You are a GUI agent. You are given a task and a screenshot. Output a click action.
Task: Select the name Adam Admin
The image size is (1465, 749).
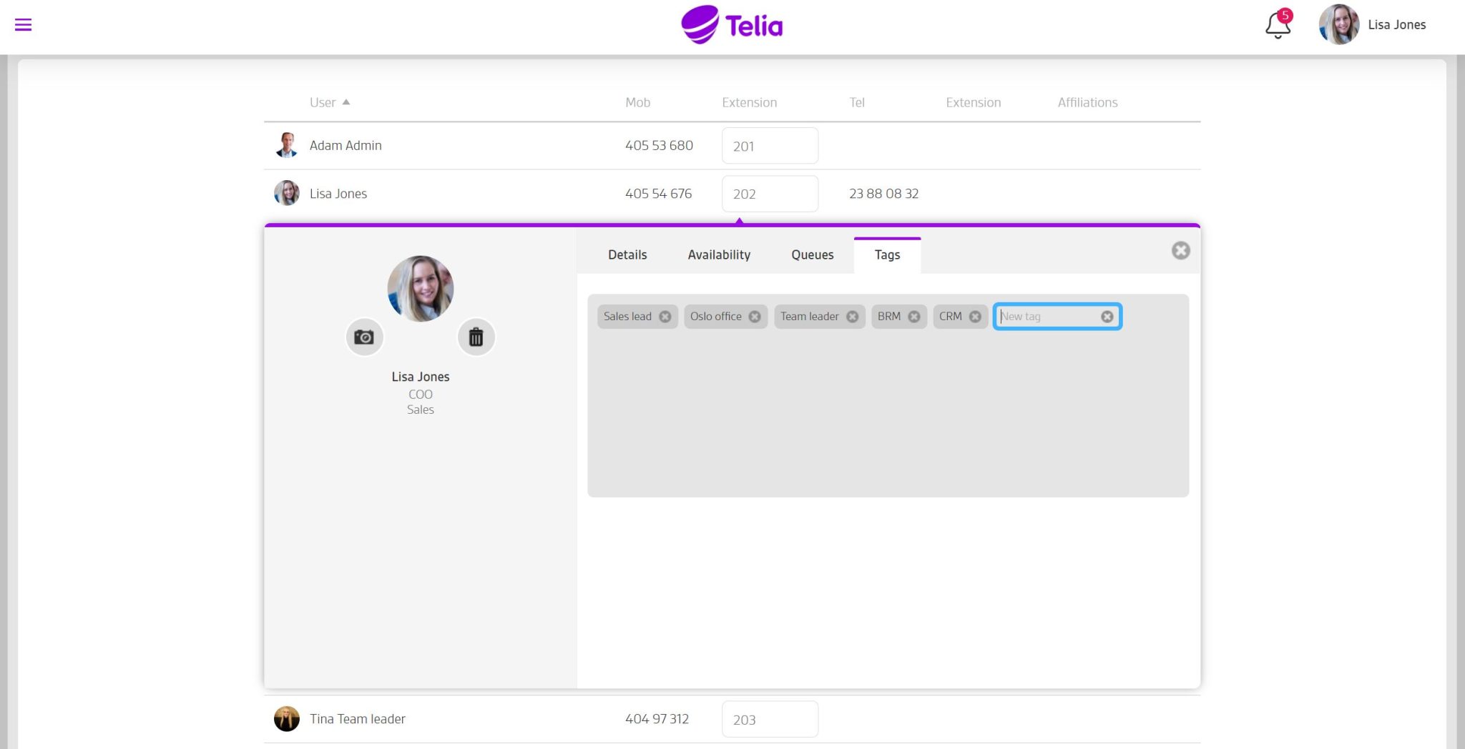point(346,145)
